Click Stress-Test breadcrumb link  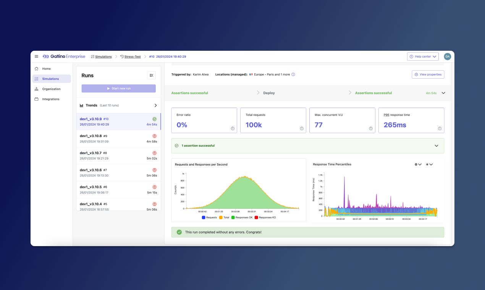click(132, 56)
